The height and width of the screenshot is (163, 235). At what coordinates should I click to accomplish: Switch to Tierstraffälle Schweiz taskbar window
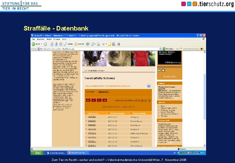pyautogui.click(x=56, y=153)
